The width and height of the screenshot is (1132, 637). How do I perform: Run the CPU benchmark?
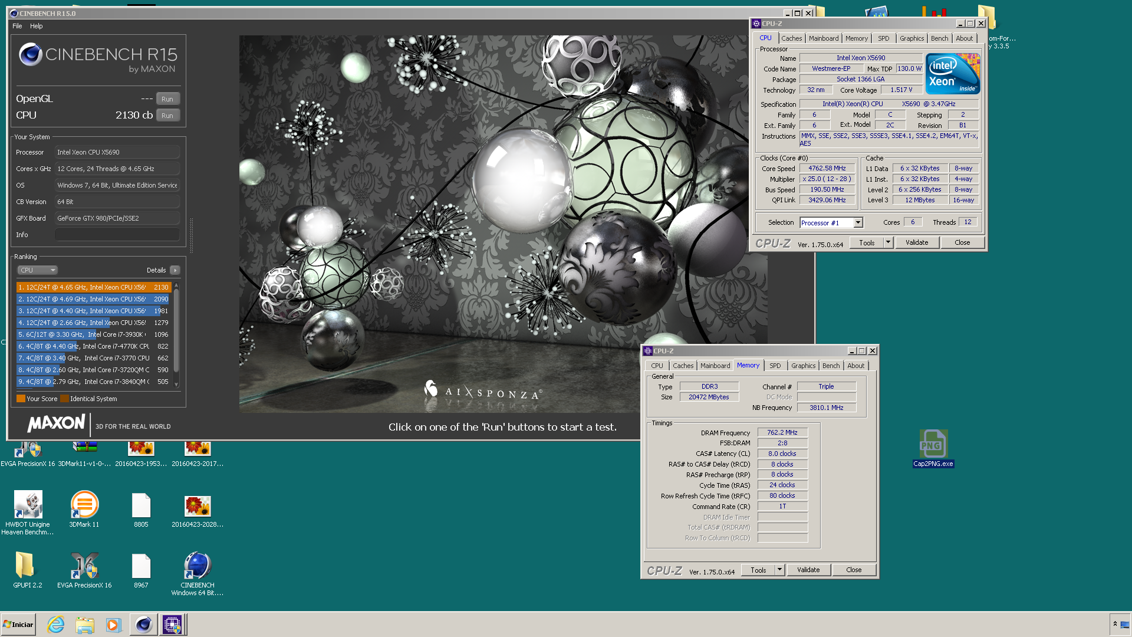tap(167, 116)
